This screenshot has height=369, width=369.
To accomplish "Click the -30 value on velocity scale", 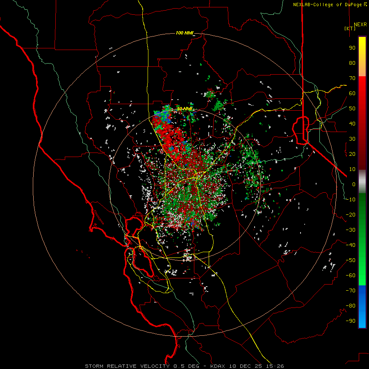I will (351, 230).
